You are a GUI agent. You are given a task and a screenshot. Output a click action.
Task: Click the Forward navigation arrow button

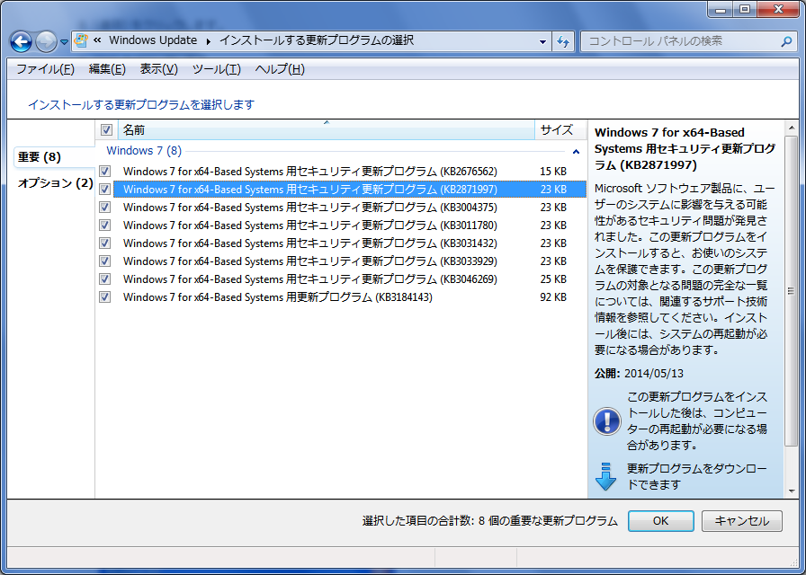(46, 41)
